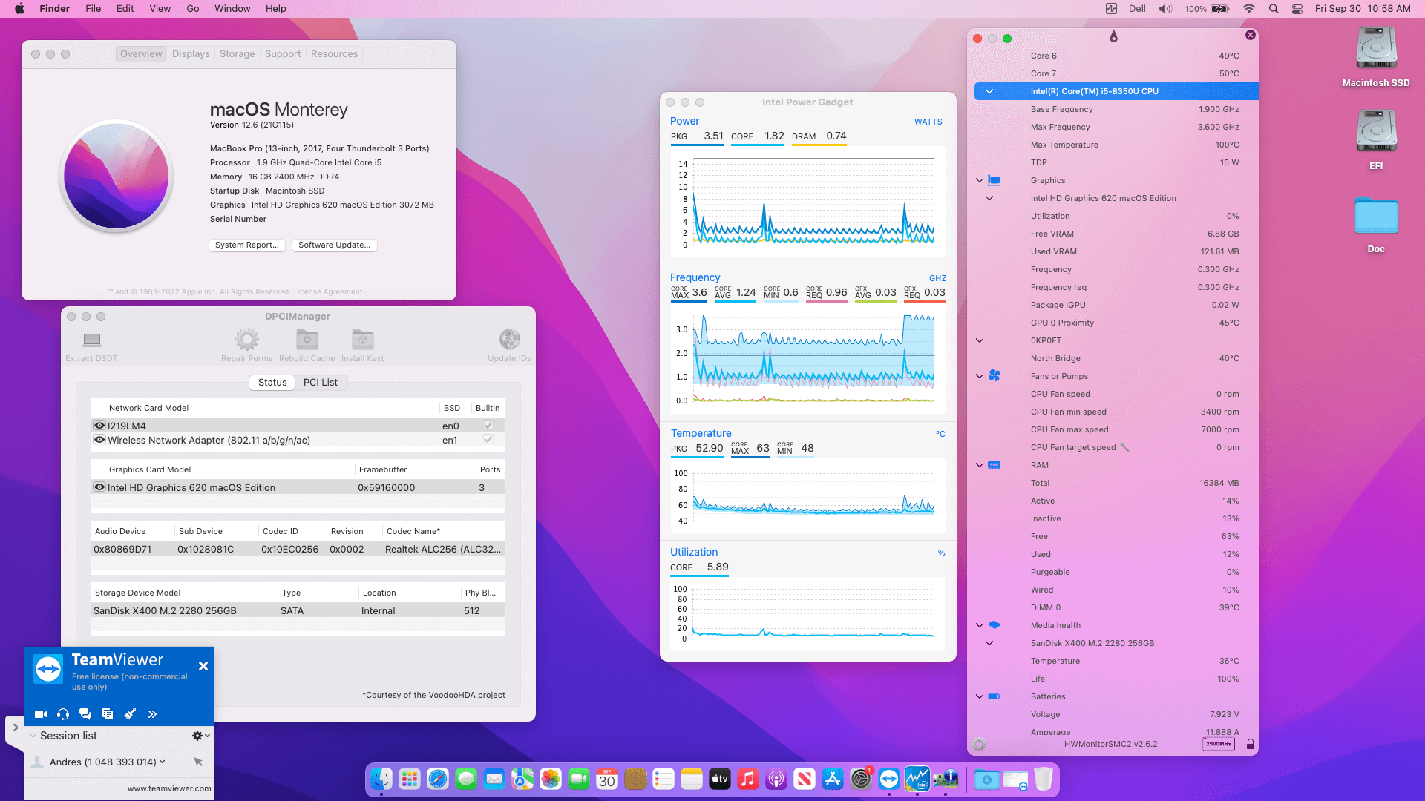Viewport: 1425px width, 801px height.
Task: Open TeamViewer from the Dock
Action: [889, 779]
